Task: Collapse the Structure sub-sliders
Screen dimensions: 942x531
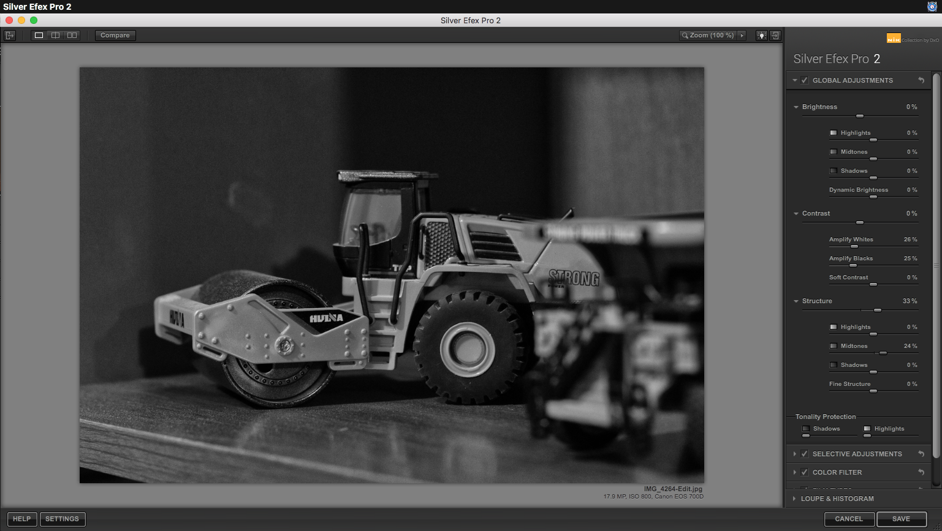Action: click(796, 301)
